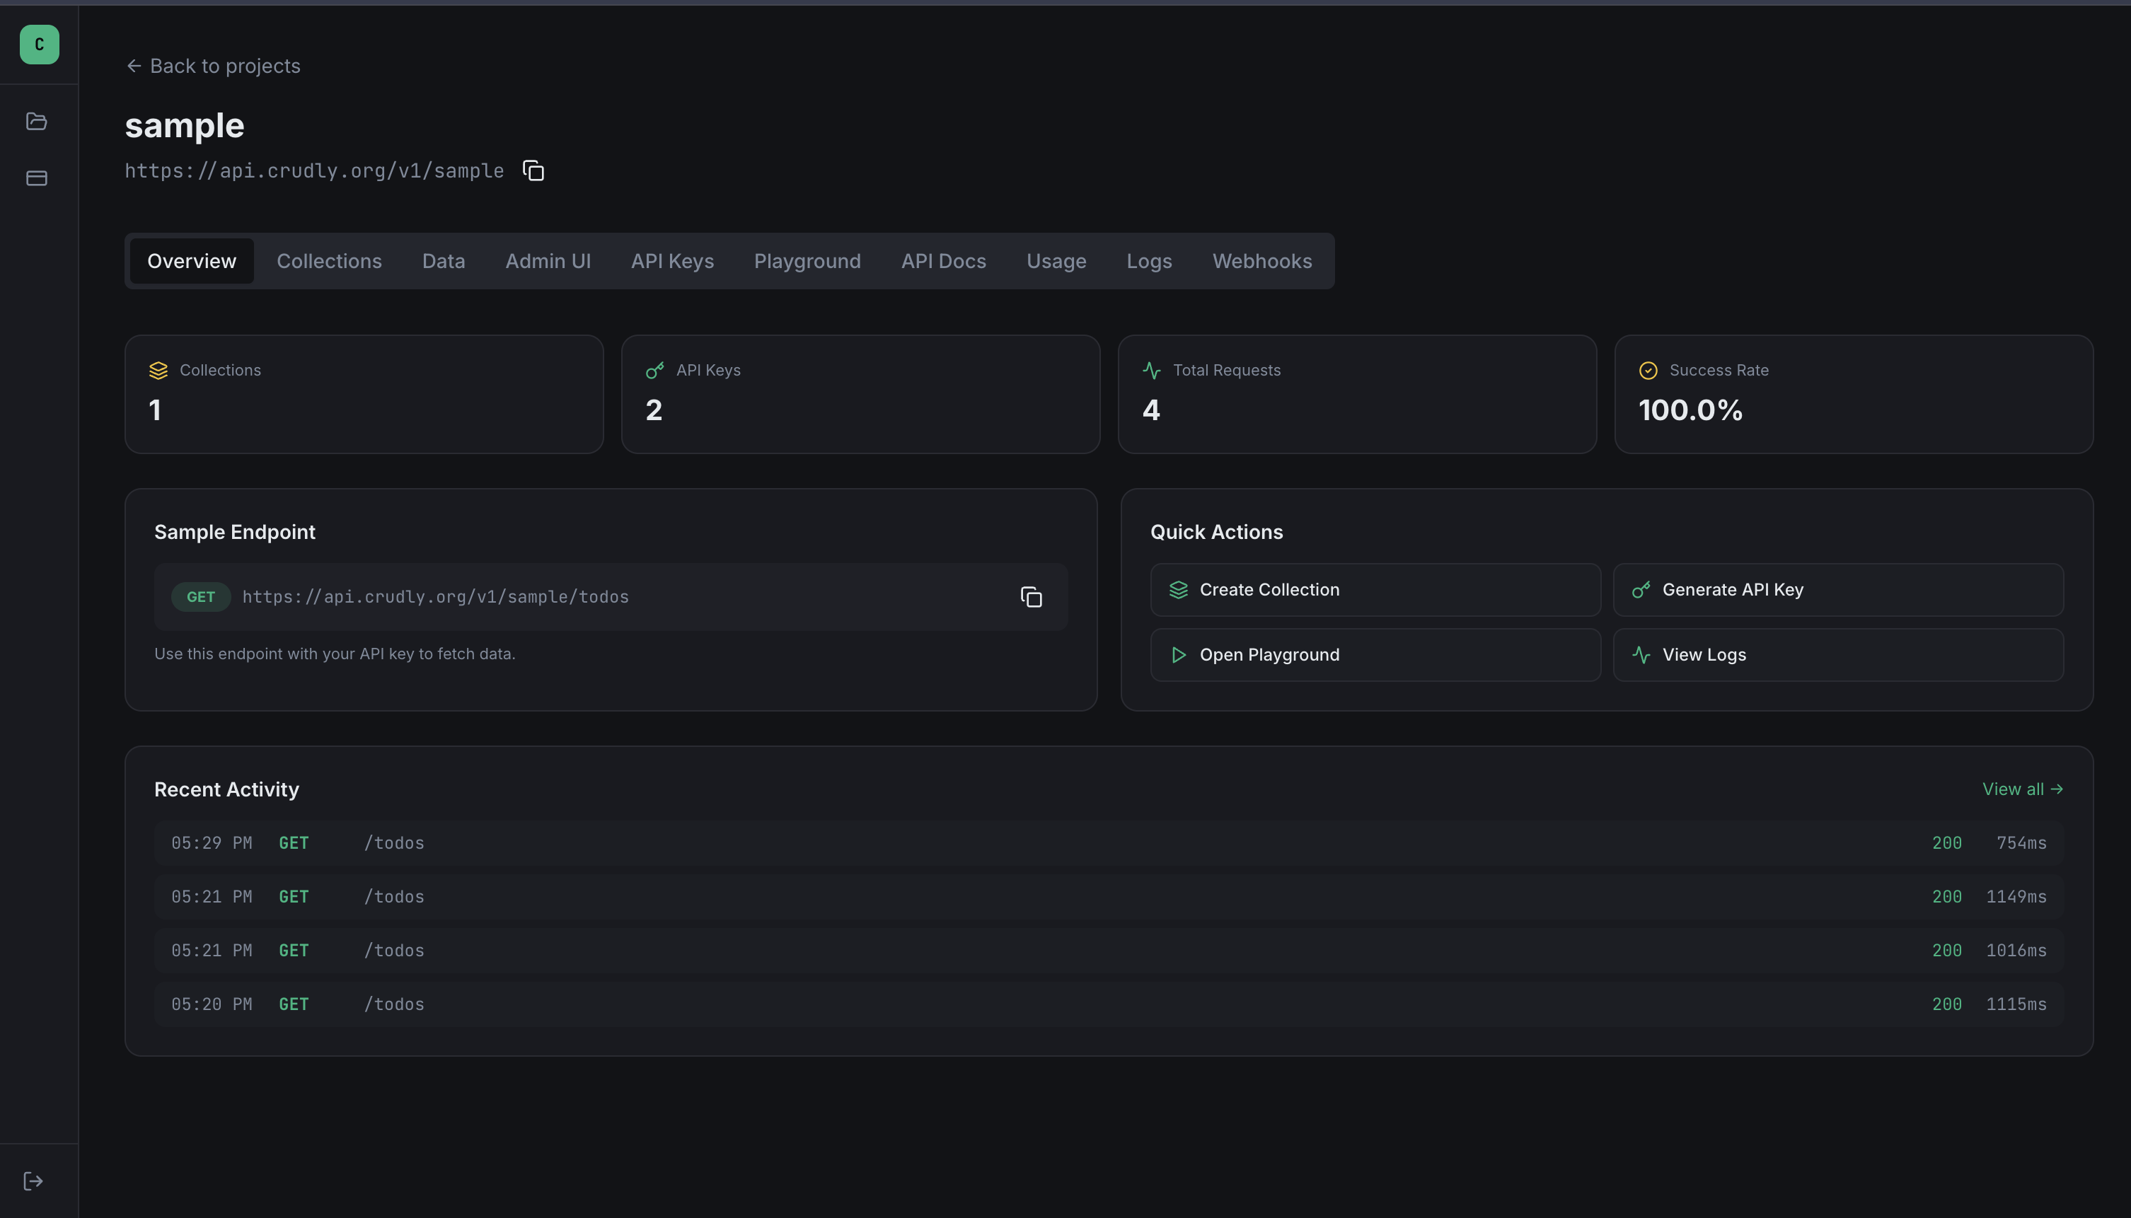
Task: Click the 100.0% success rate value
Action: [x=1690, y=410]
